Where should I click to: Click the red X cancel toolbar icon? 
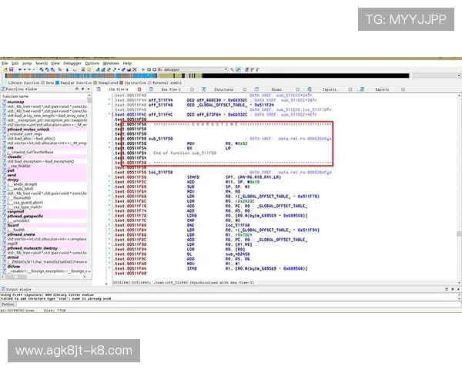coord(135,69)
